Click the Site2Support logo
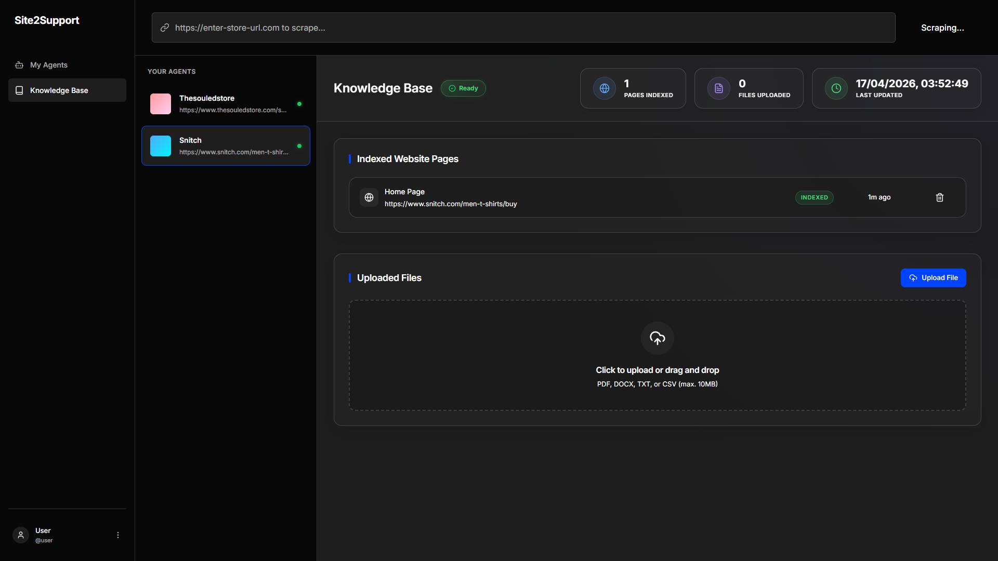 (x=47, y=20)
